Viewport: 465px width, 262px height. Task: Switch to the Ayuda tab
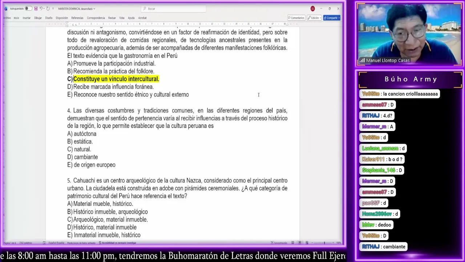click(131, 18)
